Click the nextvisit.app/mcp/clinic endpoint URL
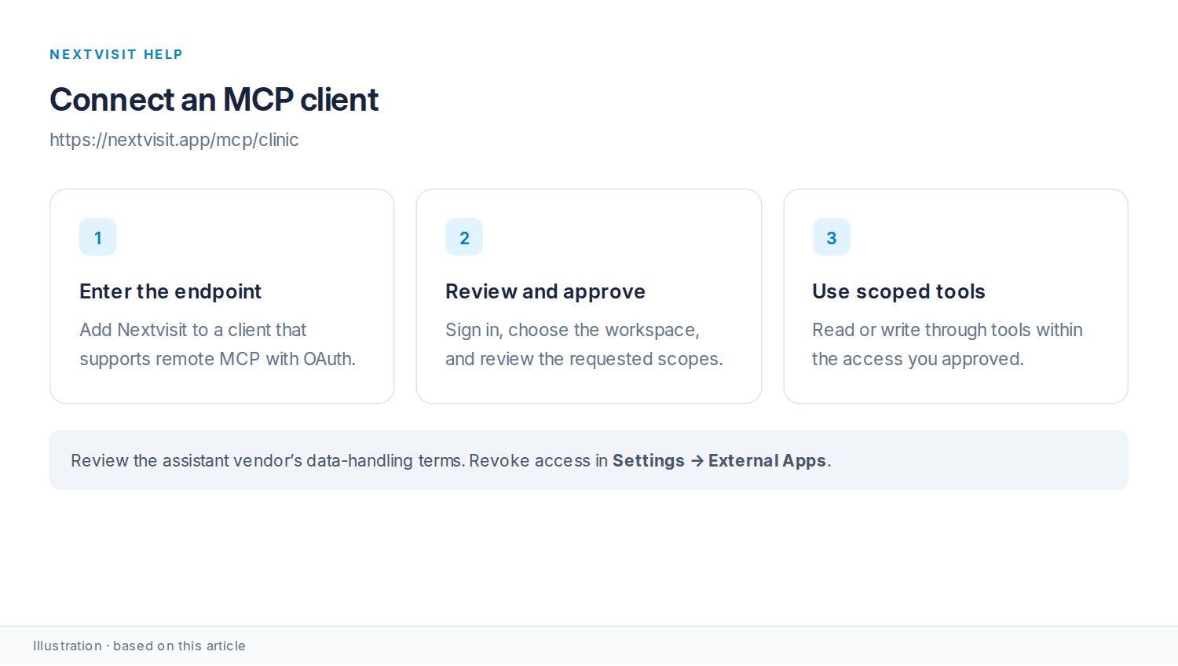Viewport: 1178px width, 666px height. pyautogui.click(x=174, y=140)
